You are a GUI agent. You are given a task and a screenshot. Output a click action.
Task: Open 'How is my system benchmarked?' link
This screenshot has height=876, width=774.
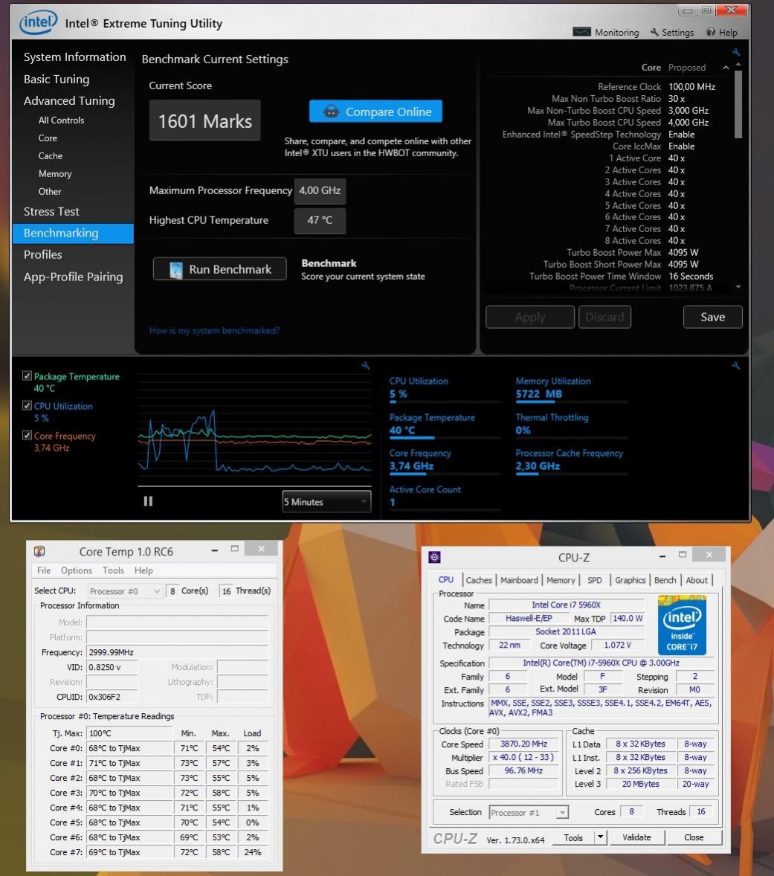[x=214, y=331]
